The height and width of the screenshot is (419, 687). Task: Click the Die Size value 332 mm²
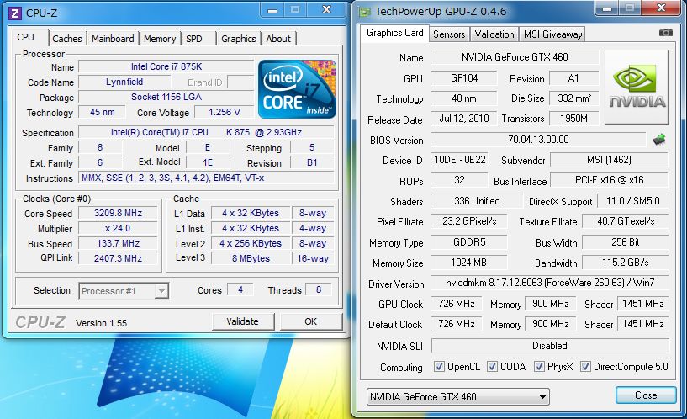tap(574, 98)
